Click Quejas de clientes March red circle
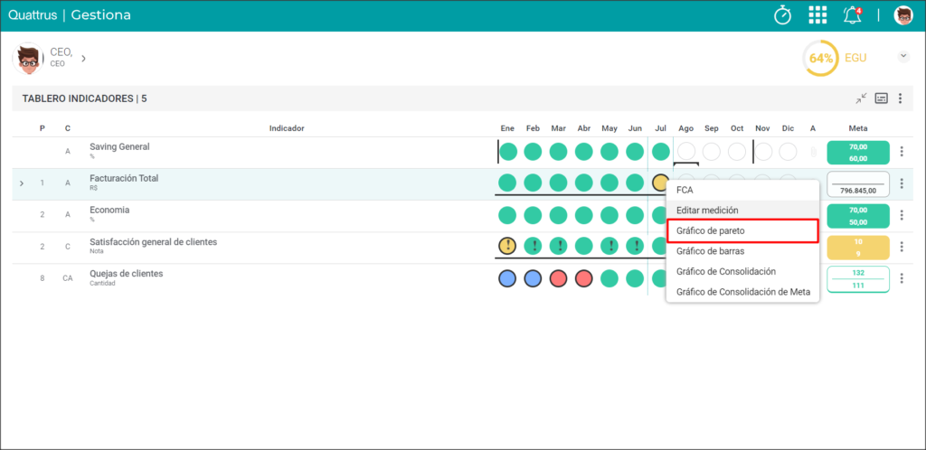This screenshot has height=450, width=926. 558,278
